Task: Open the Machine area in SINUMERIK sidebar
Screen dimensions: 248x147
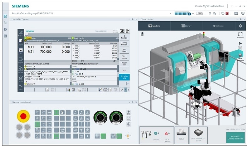Action: pos(21,33)
